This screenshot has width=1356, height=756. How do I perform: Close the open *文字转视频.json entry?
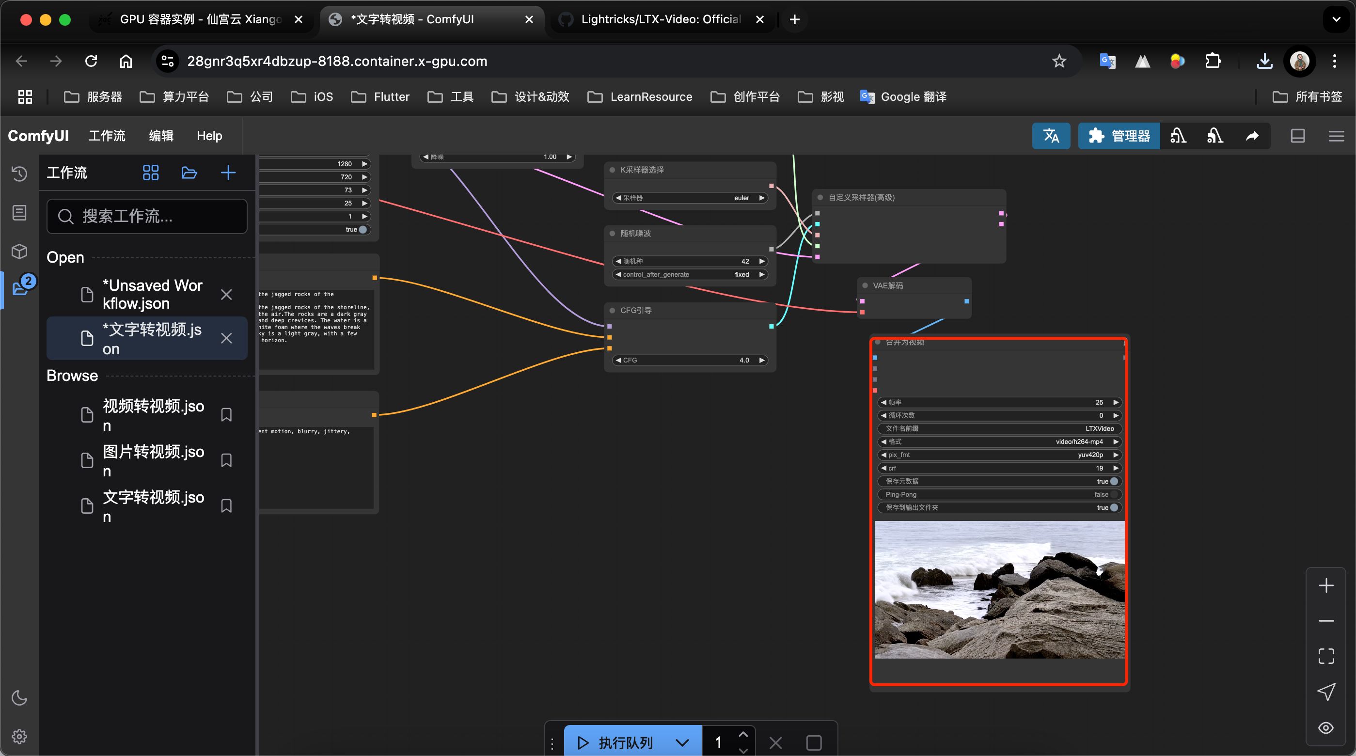pos(226,338)
